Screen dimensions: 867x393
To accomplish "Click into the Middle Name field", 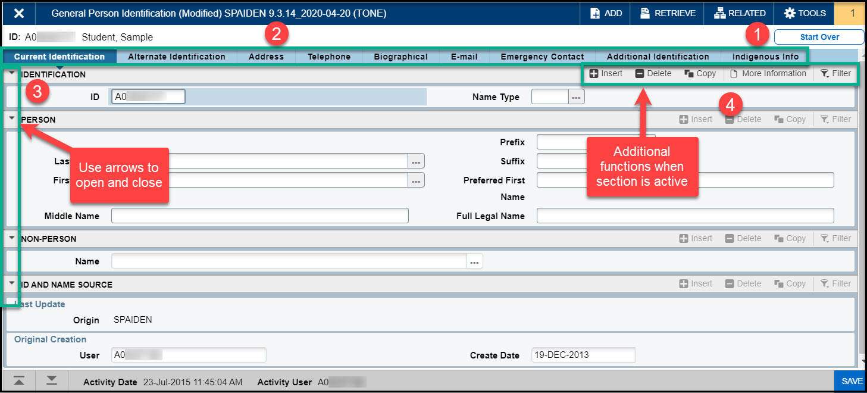I will 259,216.
